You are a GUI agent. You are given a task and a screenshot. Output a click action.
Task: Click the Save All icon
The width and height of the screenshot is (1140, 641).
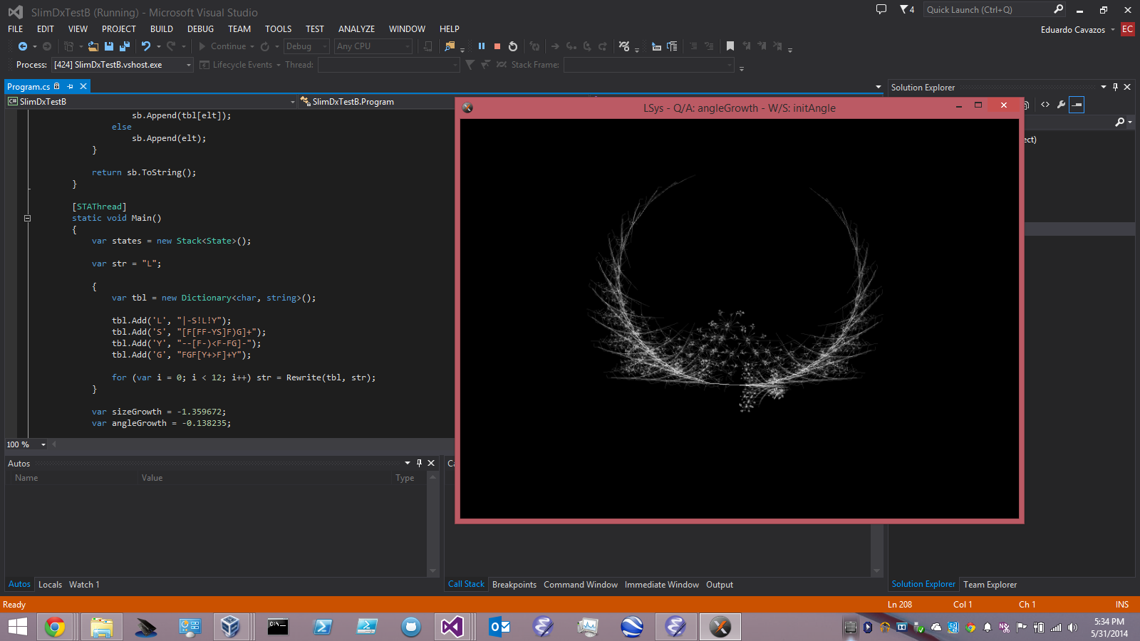125,46
